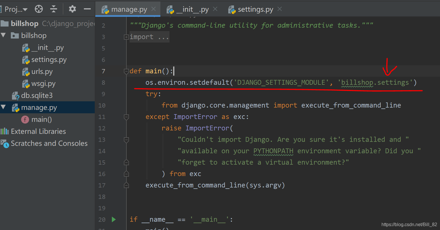The height and width of the screenshot is (230, 440).
Task: Click the urls.py file icon
Action: (26, 72)
